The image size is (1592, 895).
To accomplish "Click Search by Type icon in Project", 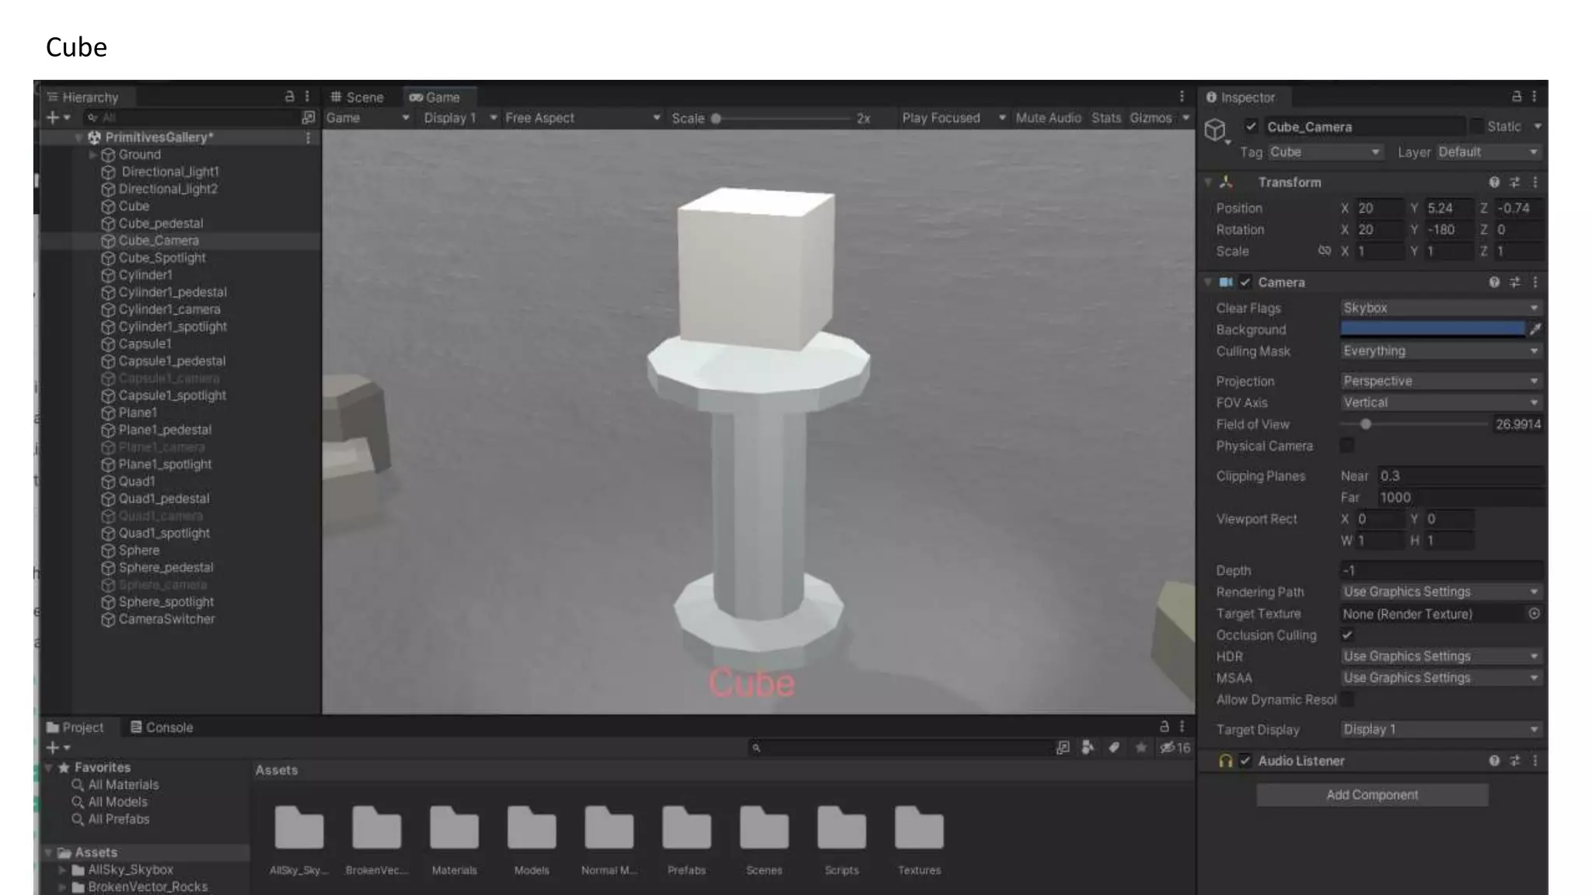I will click(x=1088, y=747).
